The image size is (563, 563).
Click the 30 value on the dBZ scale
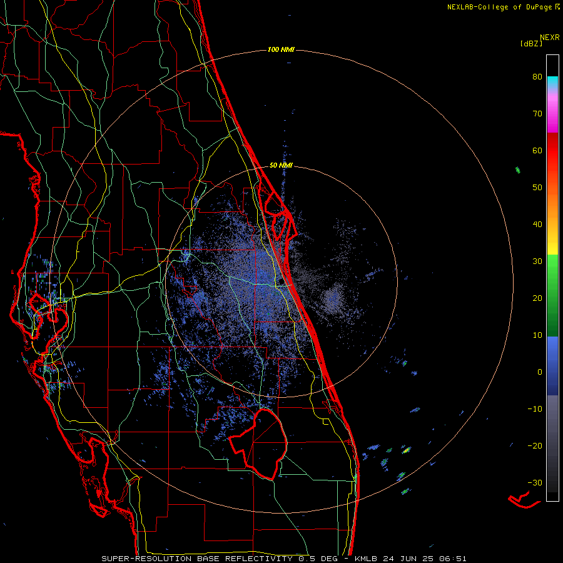click(x=537, y=261)
